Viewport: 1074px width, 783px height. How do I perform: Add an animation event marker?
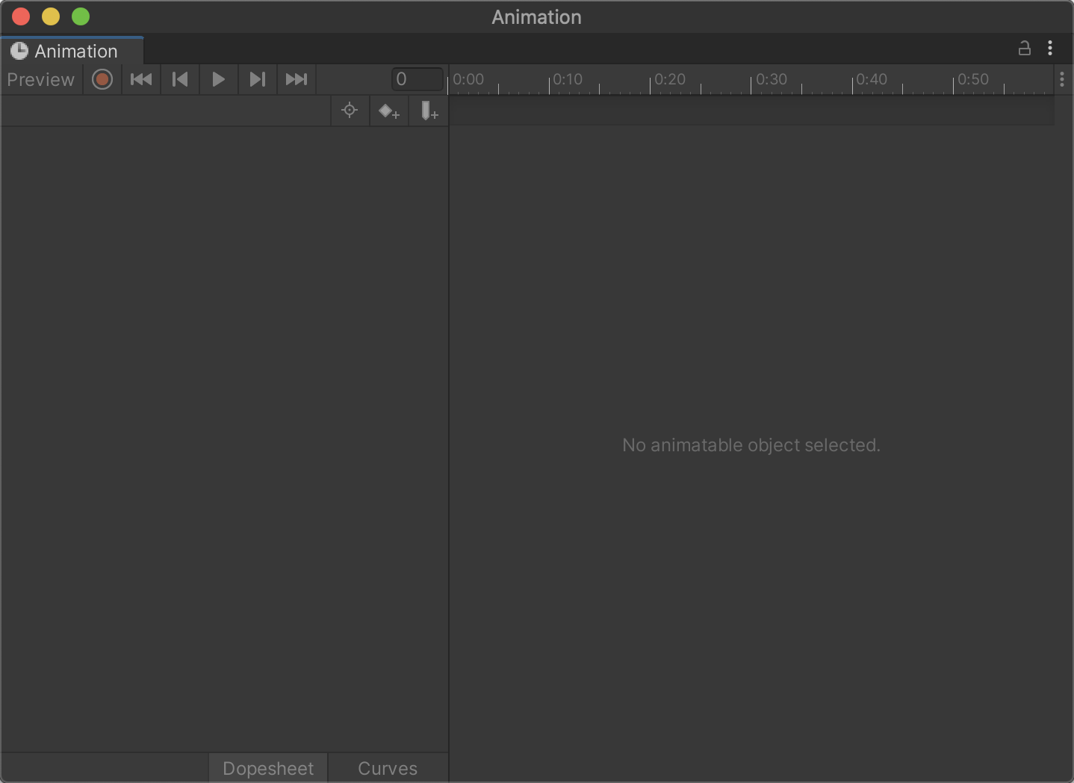428,111
